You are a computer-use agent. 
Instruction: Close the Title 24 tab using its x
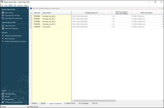click(91, 103)
